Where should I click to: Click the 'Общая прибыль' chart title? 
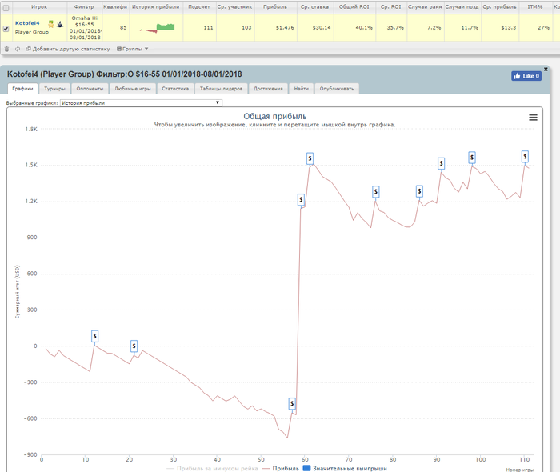275,116
